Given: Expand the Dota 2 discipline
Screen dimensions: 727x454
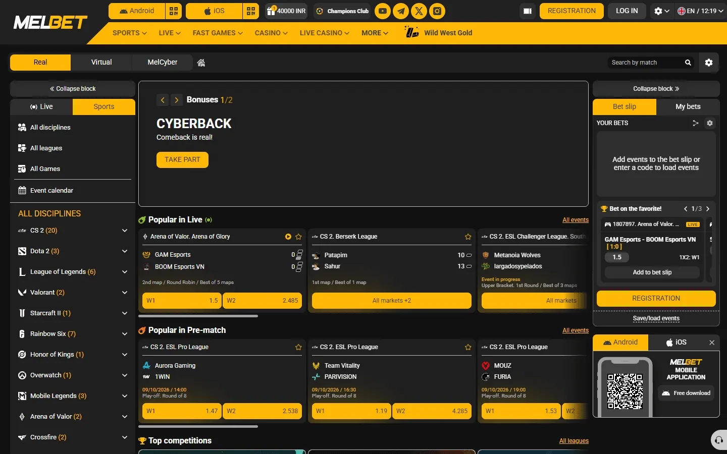Looking at the screenshot, I should 125,251.
